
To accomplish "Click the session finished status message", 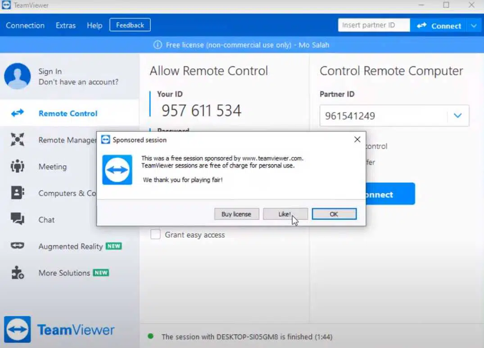I will [247, 337].
